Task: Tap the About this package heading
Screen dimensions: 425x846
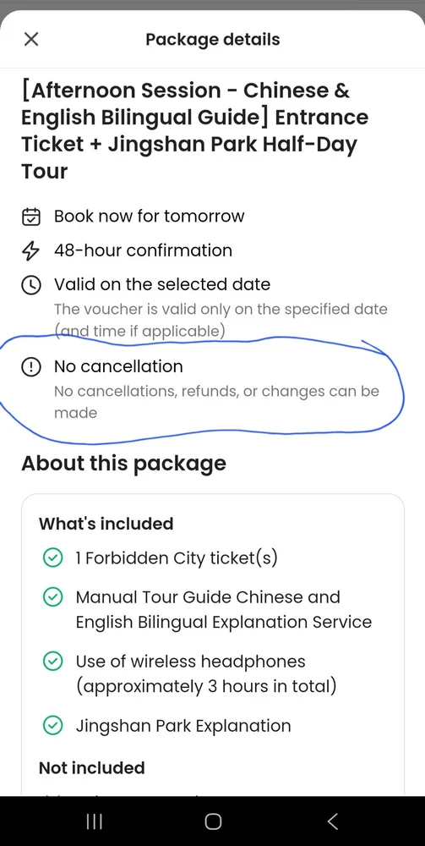Action: click(x=123, y=464)
